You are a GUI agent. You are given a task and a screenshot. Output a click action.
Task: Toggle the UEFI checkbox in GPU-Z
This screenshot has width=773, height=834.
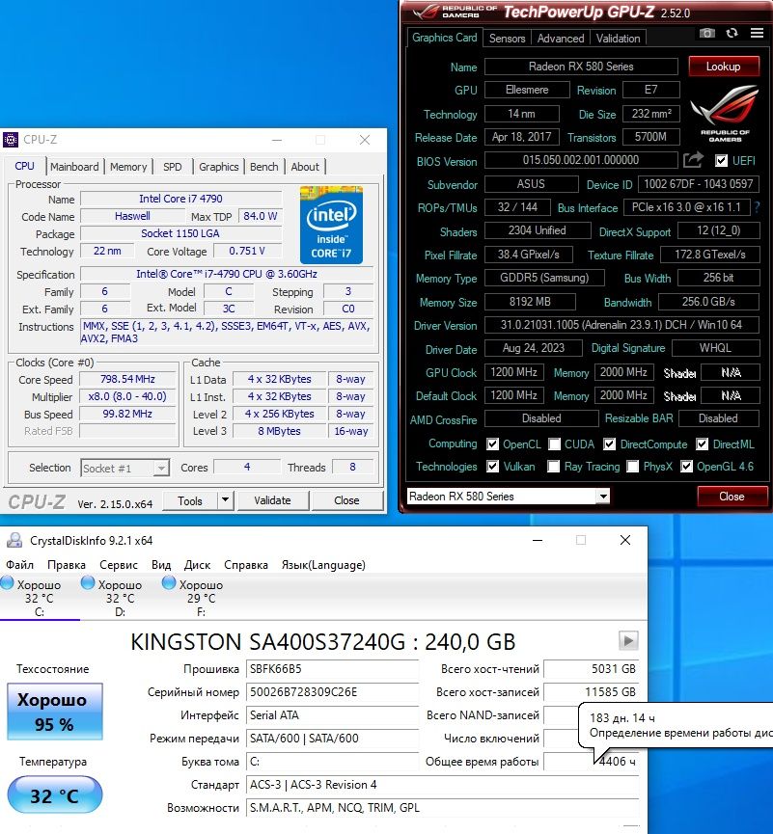pyautogui.click(x=721, y=160)
